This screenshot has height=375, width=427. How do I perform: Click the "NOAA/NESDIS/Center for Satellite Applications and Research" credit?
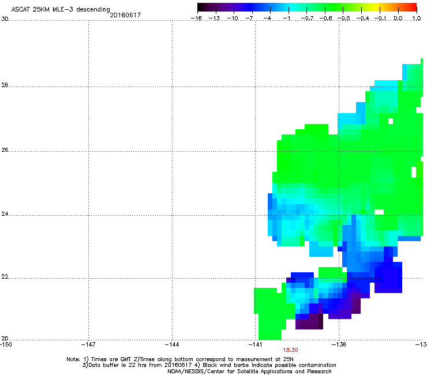[249, 372]
